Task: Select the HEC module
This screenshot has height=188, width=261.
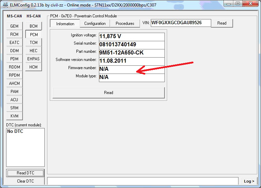Action: point(34,50)
